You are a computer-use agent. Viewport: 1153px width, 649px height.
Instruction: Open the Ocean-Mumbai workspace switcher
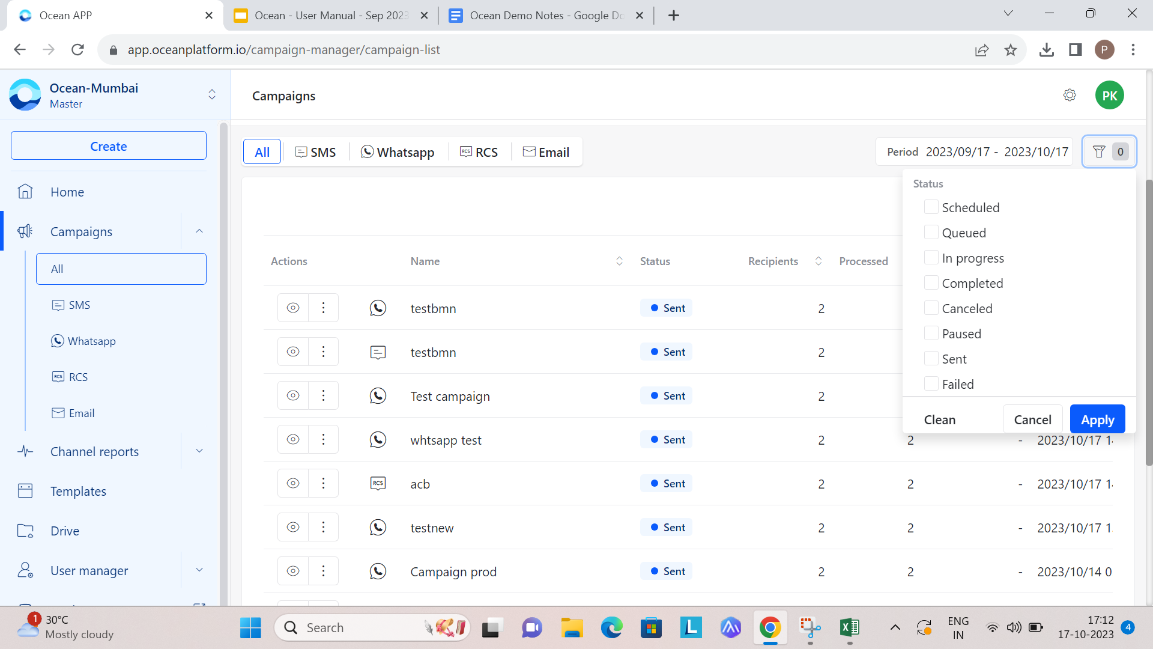pyautogui.click(x=212, y=95)
